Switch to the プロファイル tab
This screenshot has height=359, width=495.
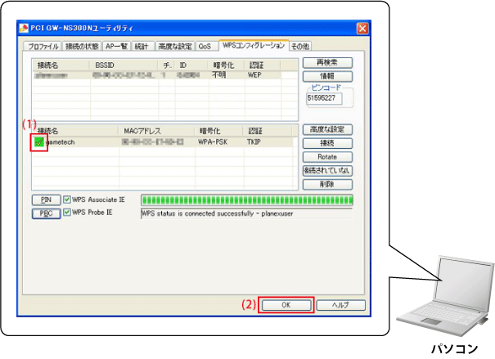pos(41,47)
